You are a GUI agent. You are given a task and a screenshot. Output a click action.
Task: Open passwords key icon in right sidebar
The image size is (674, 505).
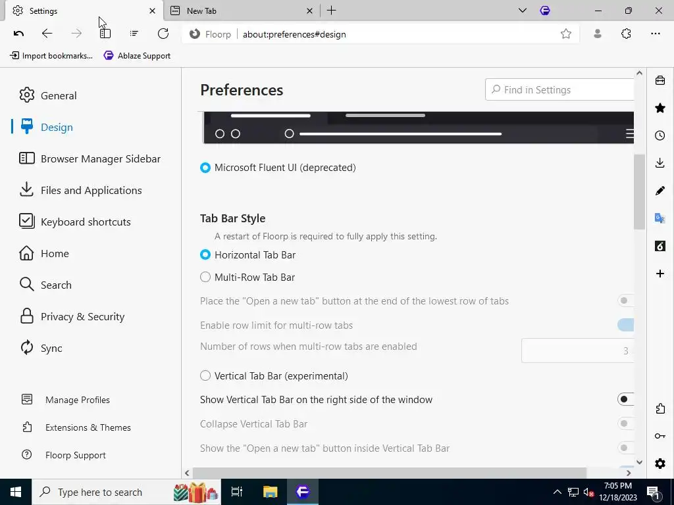tap(660, 436)
